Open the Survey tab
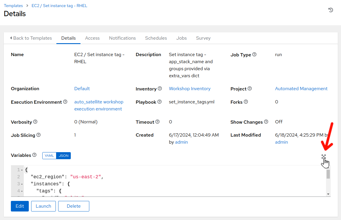 (x=203, y=38)
